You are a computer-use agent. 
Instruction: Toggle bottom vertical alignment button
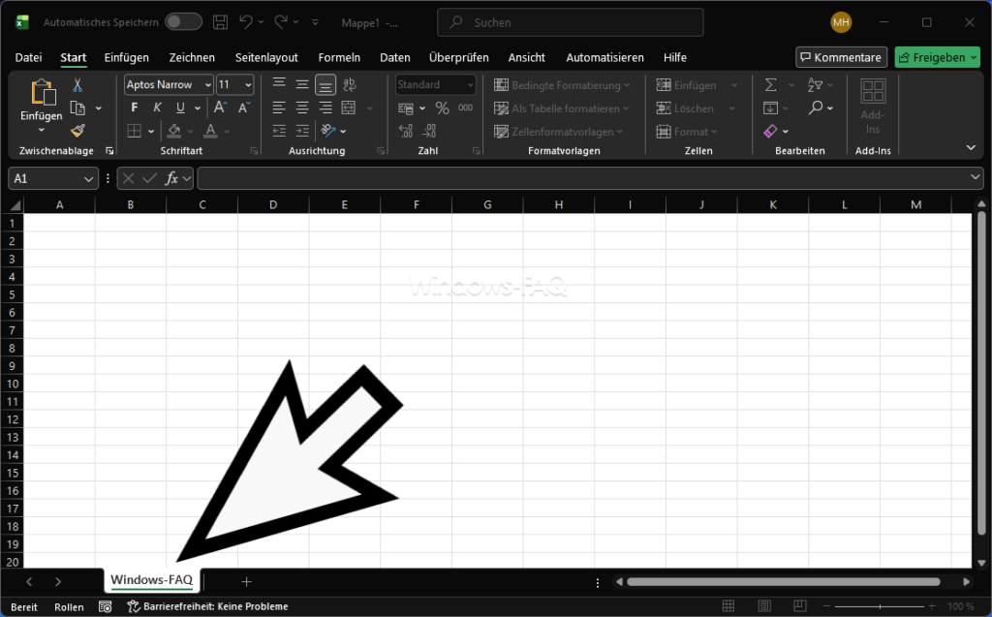325,84
